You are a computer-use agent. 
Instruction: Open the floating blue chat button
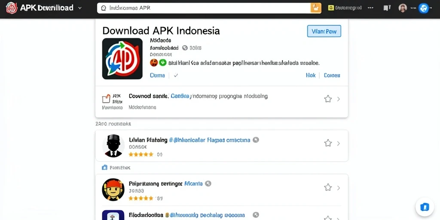[425, 207]
